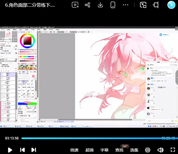Skip to the next video
178x154 pixels.
coord(34,150)
